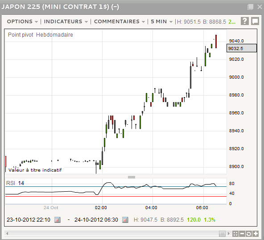Click the scrollbar left arrow
This screenshot has width=264, height=240.
pos(7,234)
